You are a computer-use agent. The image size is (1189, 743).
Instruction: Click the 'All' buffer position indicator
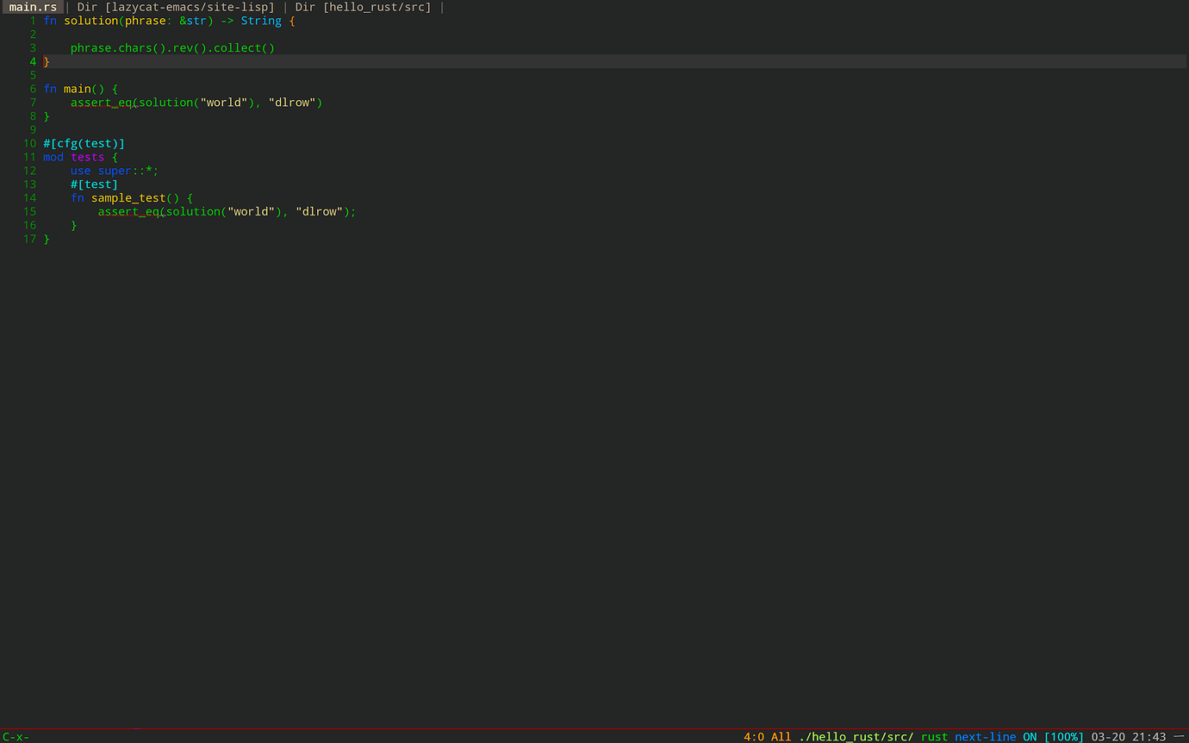(x=781, y=737)
